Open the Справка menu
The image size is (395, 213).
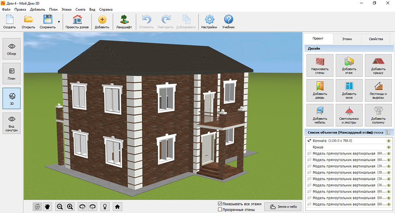pyautogui.click(x=106, y=9)
